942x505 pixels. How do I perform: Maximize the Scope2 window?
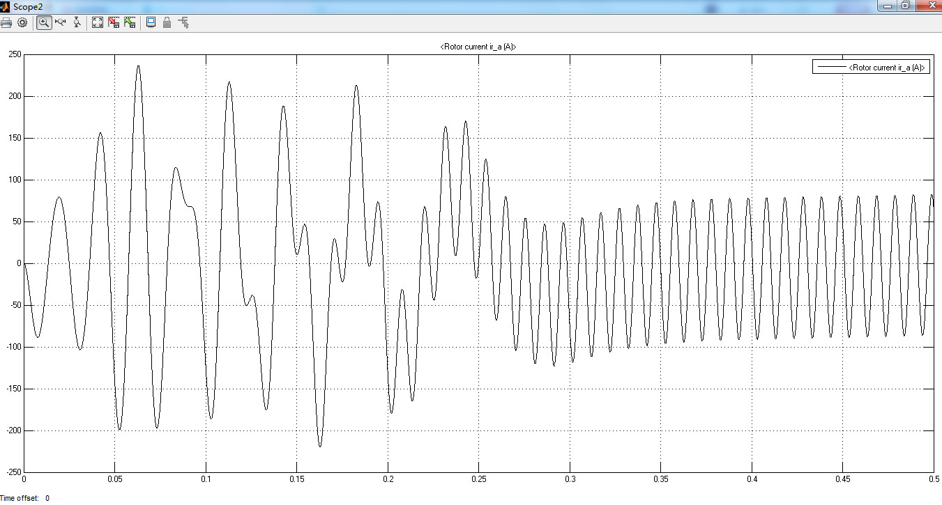pos(906,6)
